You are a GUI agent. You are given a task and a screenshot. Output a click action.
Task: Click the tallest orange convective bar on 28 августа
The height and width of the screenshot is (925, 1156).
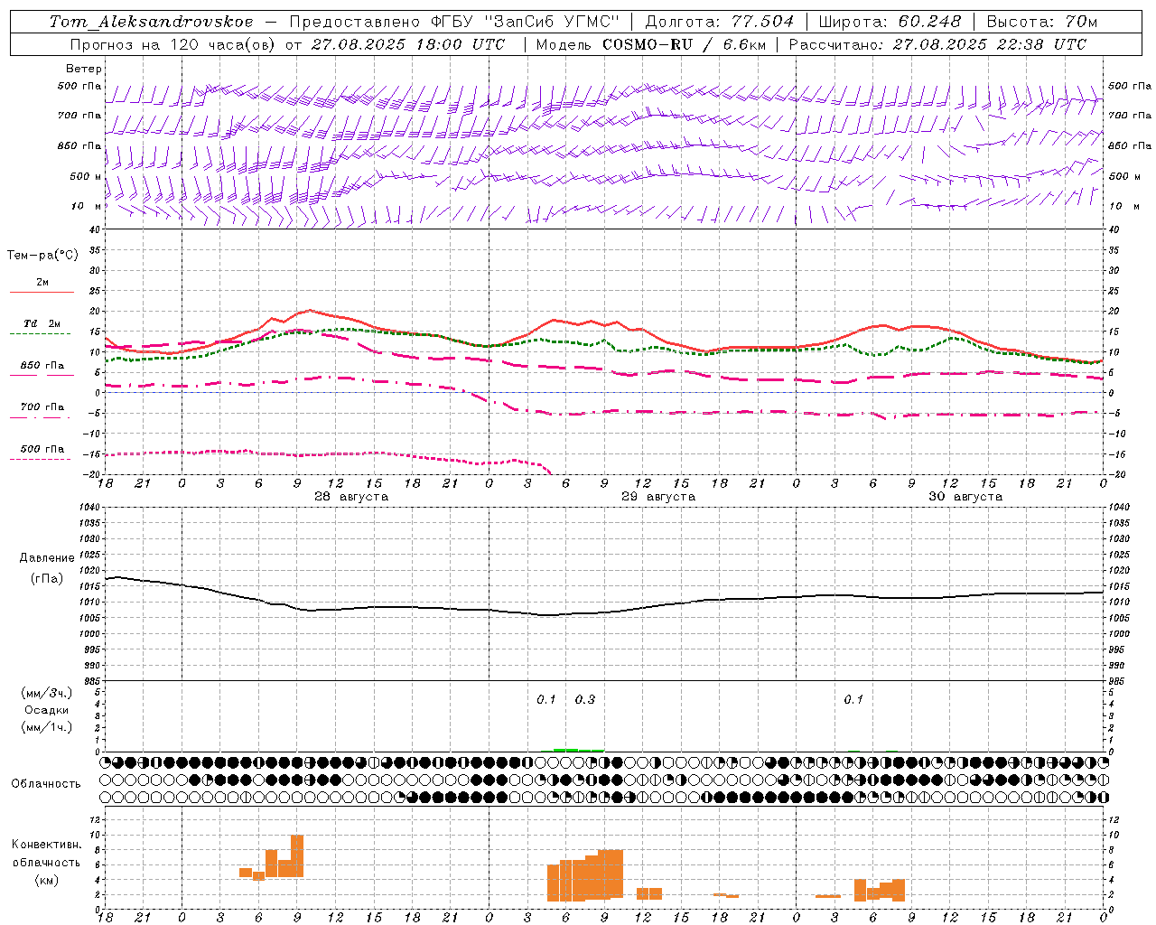(297, 855)
